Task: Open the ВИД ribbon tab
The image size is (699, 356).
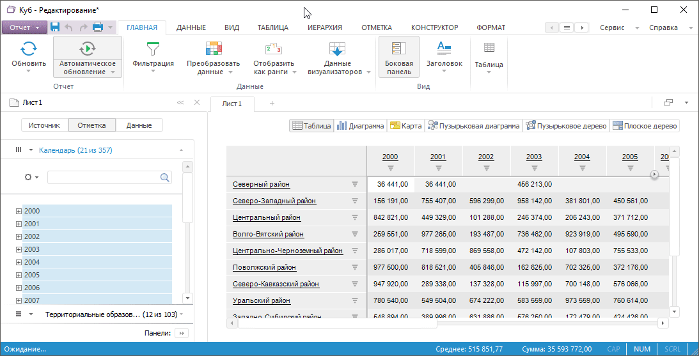Action: pyautogui.click(x=232, y=27)
